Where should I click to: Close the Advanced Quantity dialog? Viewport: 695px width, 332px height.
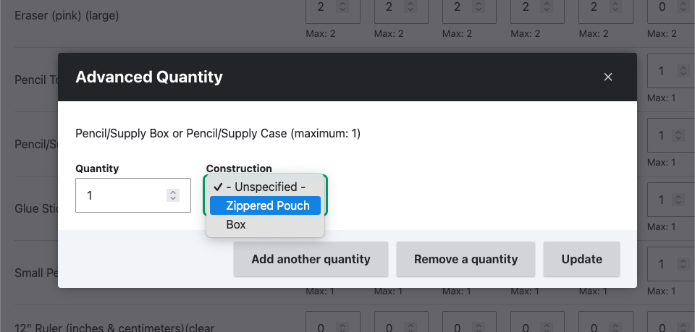coord(608,77)
